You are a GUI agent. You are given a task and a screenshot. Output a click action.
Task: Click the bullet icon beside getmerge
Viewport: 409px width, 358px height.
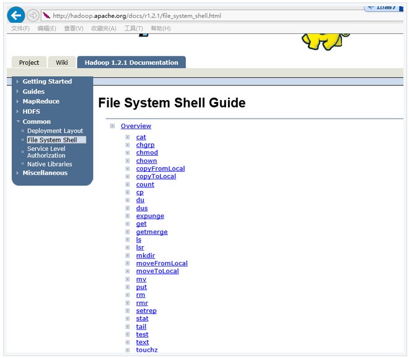[x=128, y=232]
